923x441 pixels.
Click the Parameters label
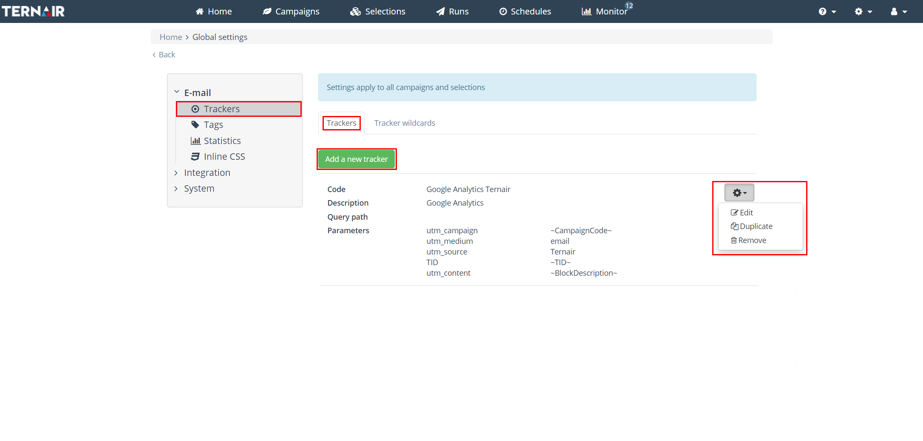(348, 230)
